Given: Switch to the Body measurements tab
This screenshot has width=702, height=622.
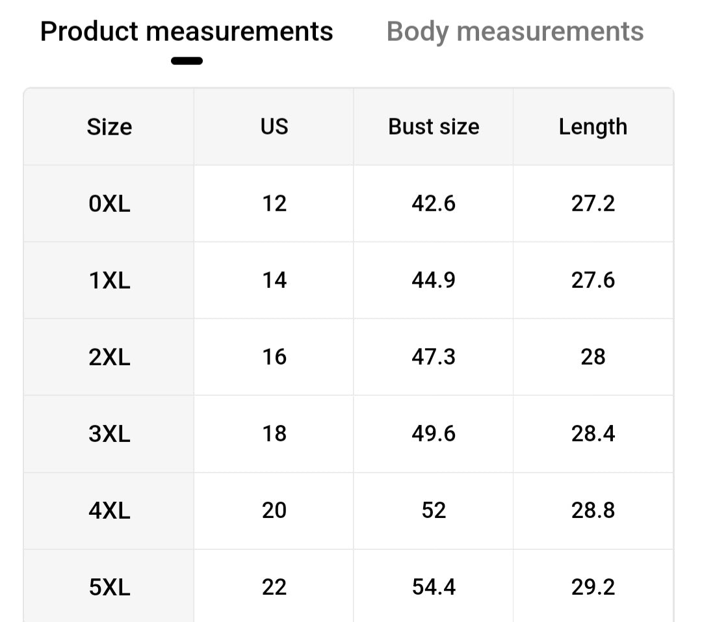Looking at the screenshot, I should (514, 31).
